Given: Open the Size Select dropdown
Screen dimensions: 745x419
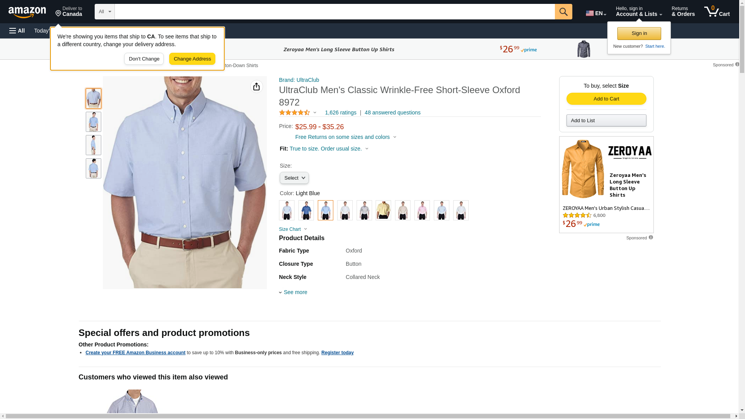Looking at the screenshot, I should pos(294,178).
